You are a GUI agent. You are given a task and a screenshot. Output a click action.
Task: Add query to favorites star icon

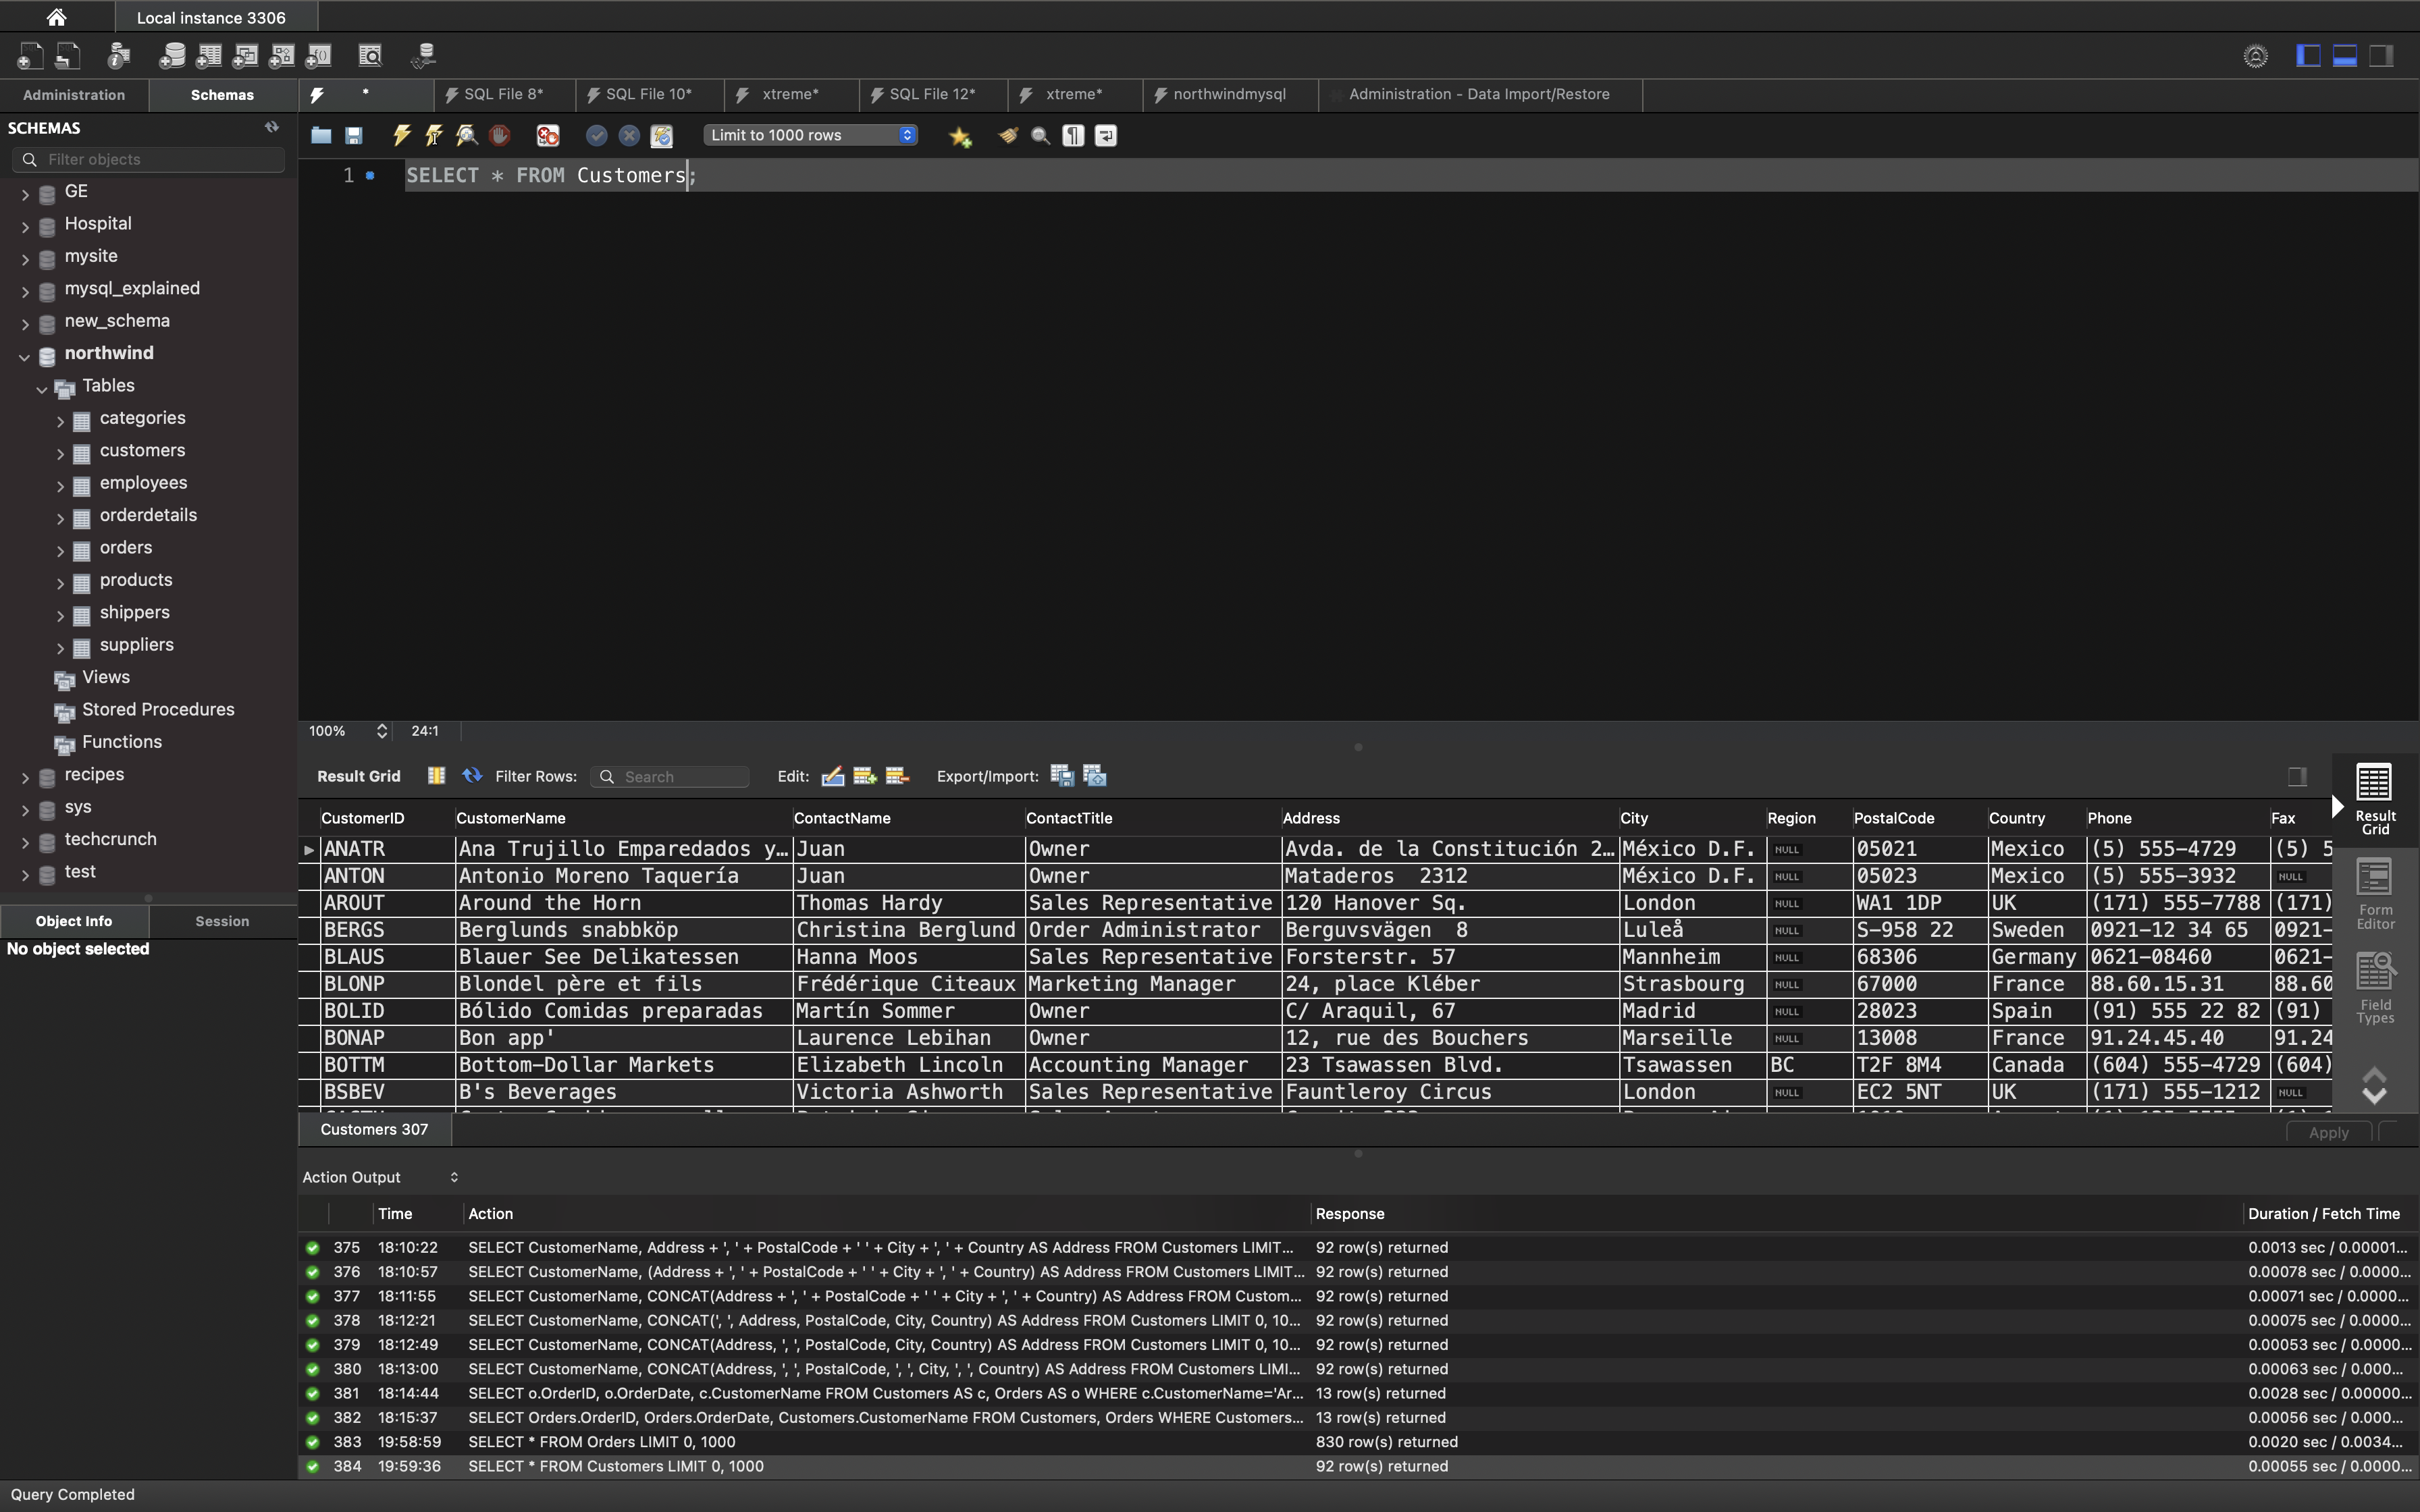click(x=960, y=136)
